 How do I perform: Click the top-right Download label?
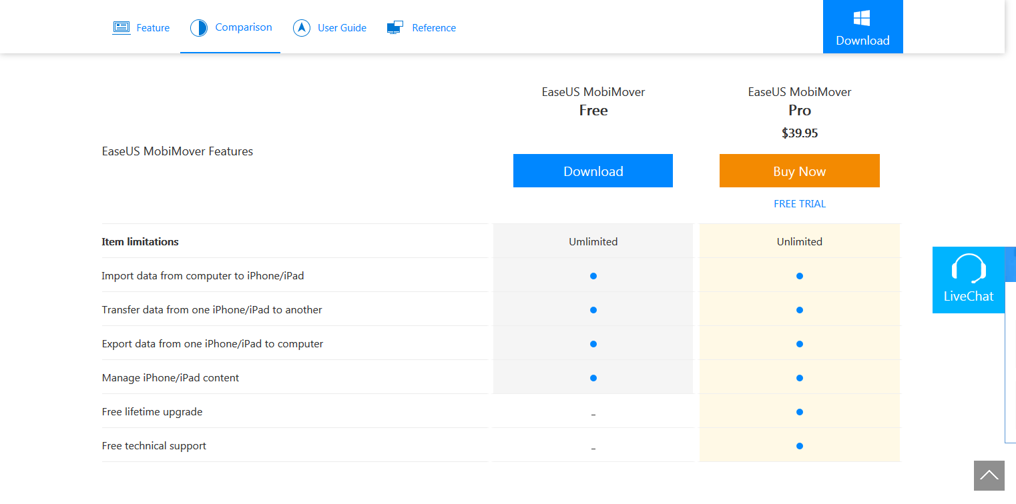pos(862,41)
